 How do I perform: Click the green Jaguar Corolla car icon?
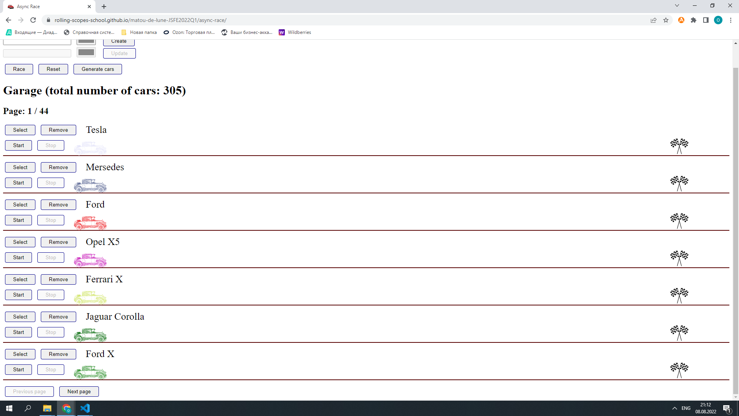[x=90, y=335]
